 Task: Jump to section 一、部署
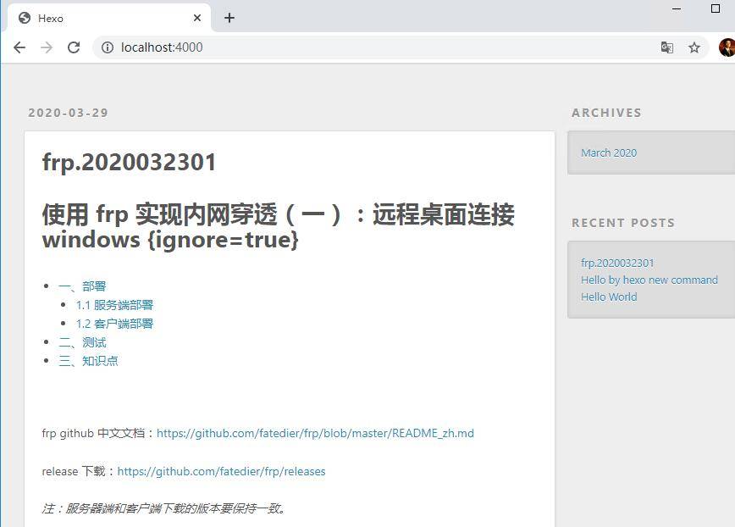coord(82,286)
